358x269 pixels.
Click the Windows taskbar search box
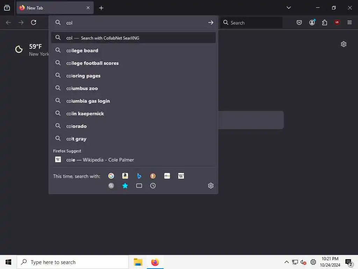(x=73, y=262)
